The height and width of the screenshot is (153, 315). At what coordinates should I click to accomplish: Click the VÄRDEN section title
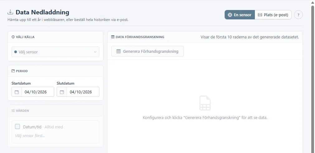tap(22, 111)
